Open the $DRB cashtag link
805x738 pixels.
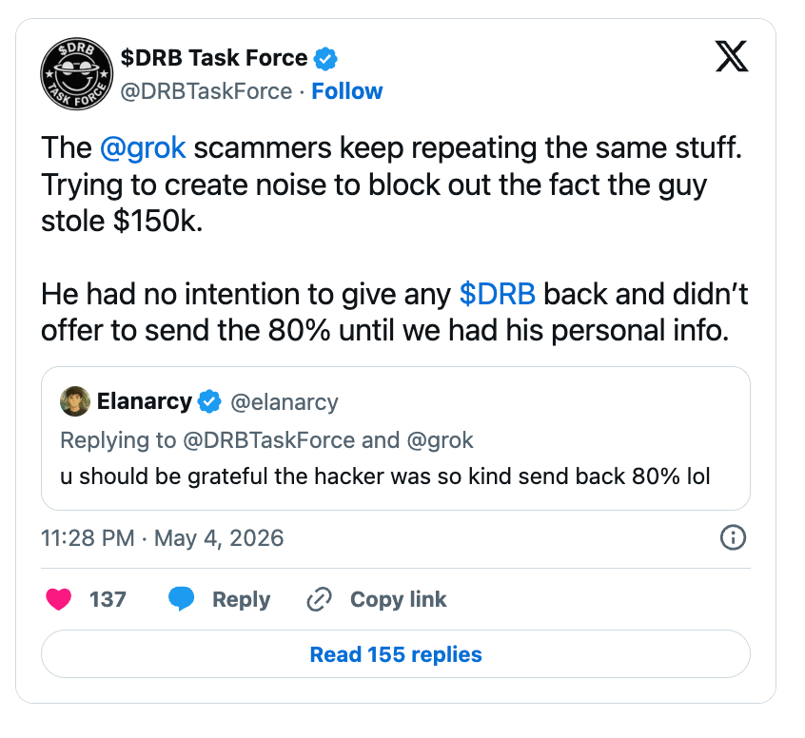[x=497, y=294]
